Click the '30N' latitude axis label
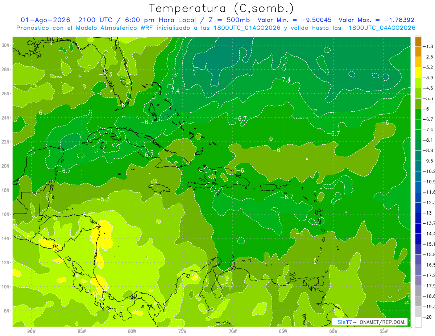This screenshot has width=435, height=336. [x=5, y=45]
